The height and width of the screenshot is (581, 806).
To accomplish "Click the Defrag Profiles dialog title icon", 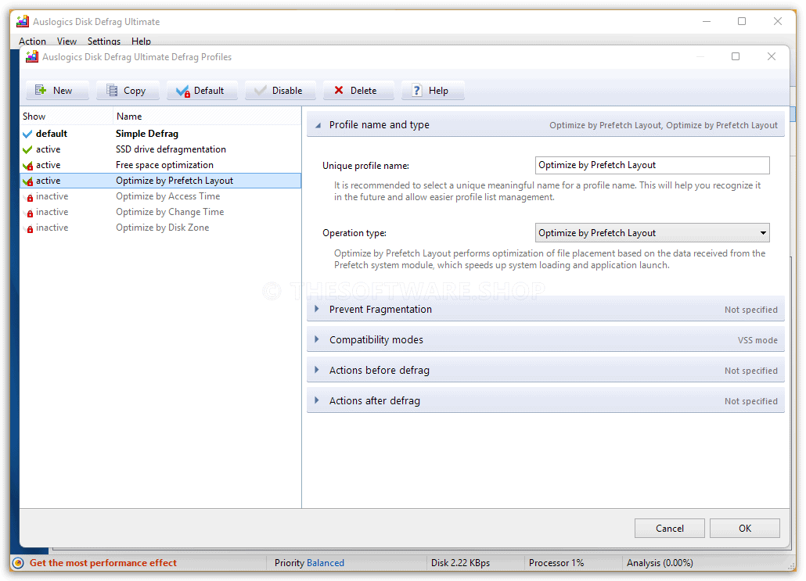I will 32,57.
